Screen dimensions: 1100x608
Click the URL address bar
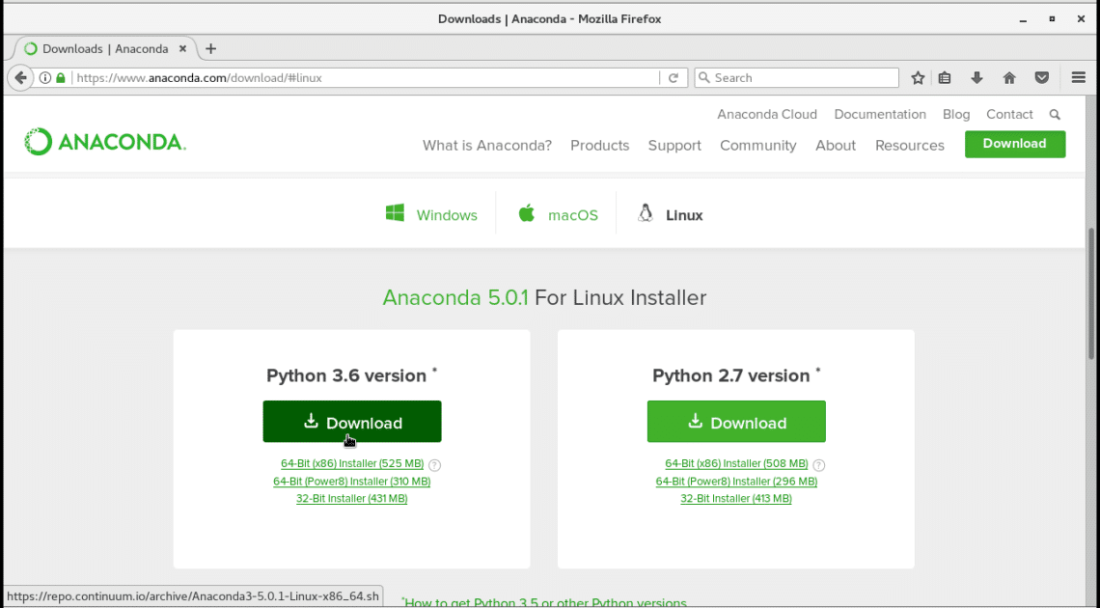point(365,78)
